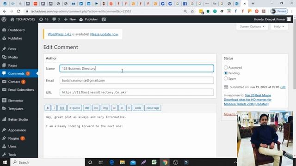Click the del quicktag button
This screenshot has width=296, height=166.
pyautogui.click(x=87, y=108)
